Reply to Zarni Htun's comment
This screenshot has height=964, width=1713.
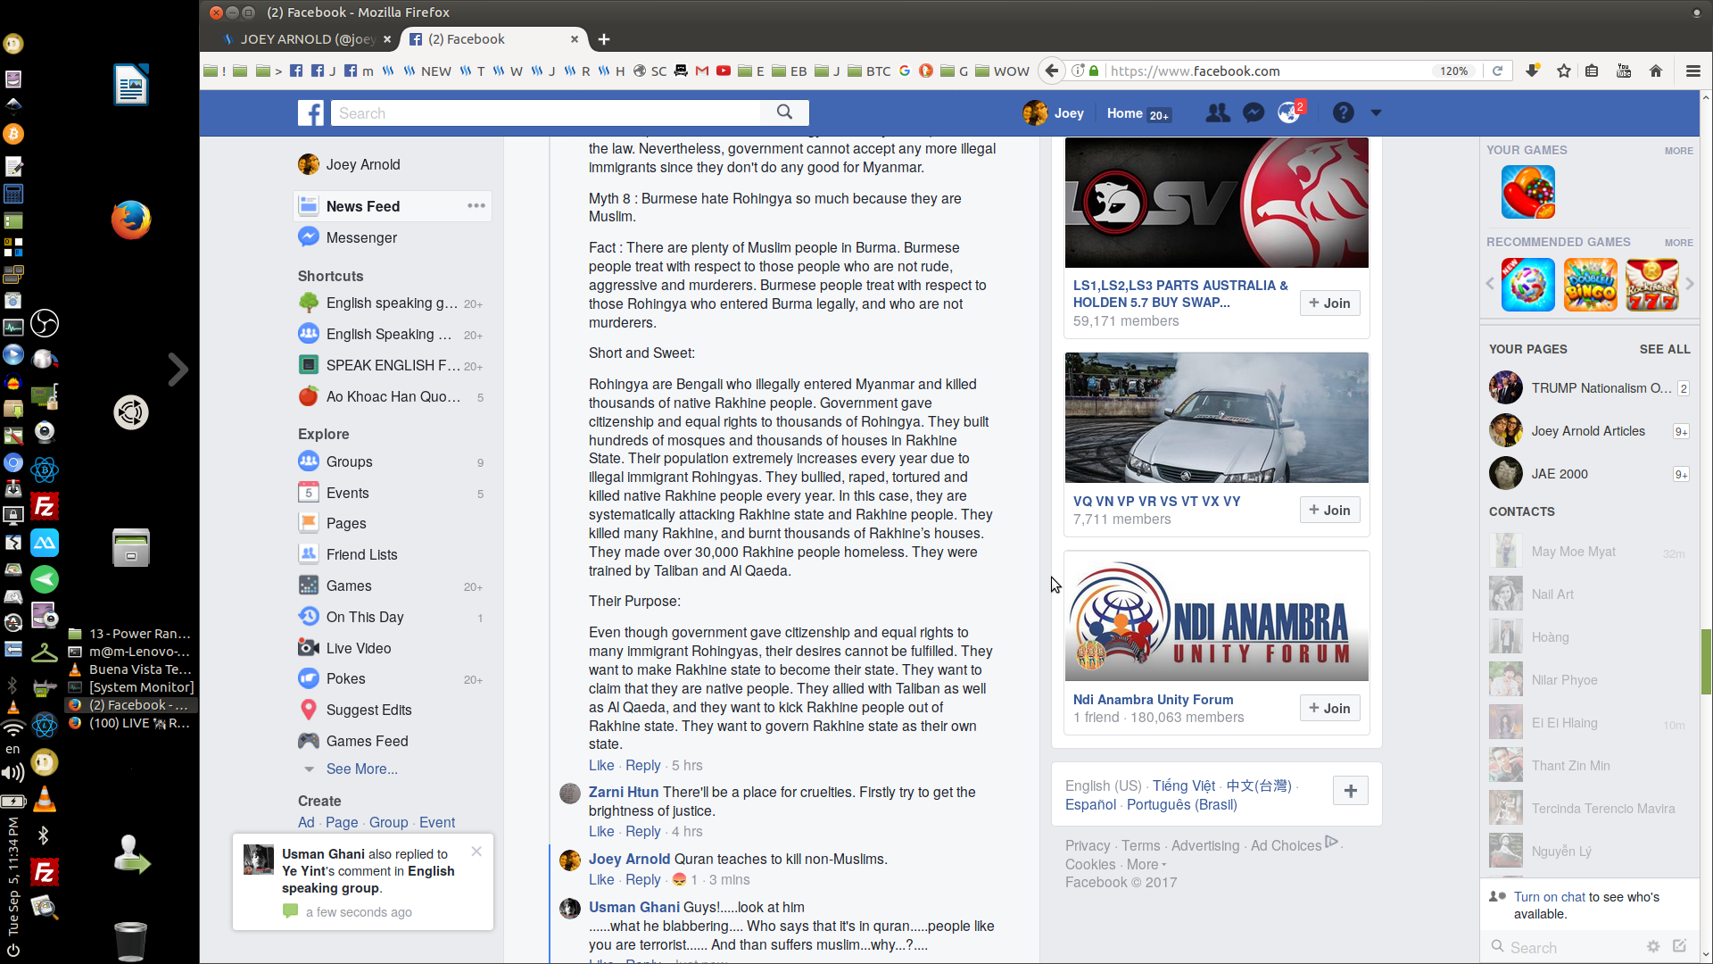(x=642, y=832)
